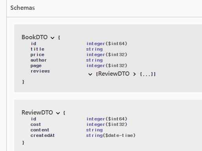
Task: Click the string($date-time) type value
Action: tap(111, 135)
